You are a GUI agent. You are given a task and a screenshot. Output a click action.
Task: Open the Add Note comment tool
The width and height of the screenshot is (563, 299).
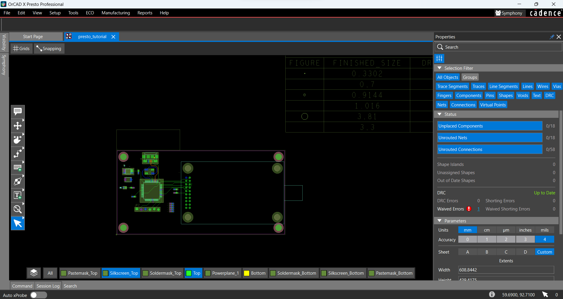click(x=18, y=112)
